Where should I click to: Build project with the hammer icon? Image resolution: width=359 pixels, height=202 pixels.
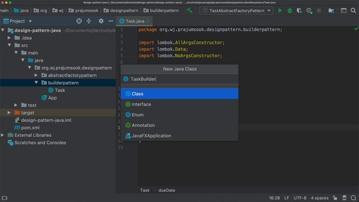pos(190,10)
